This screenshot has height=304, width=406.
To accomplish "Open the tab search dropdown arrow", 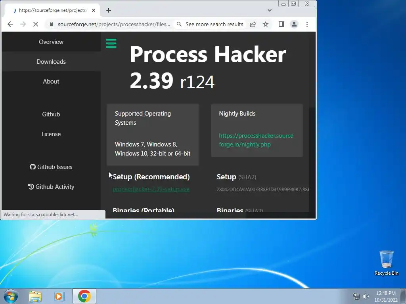I will point(270,10).
